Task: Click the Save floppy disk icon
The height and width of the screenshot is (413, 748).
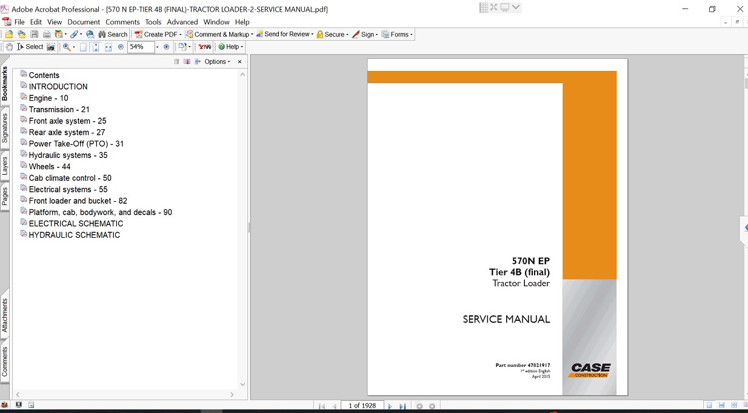Action: tap(35, 35)
